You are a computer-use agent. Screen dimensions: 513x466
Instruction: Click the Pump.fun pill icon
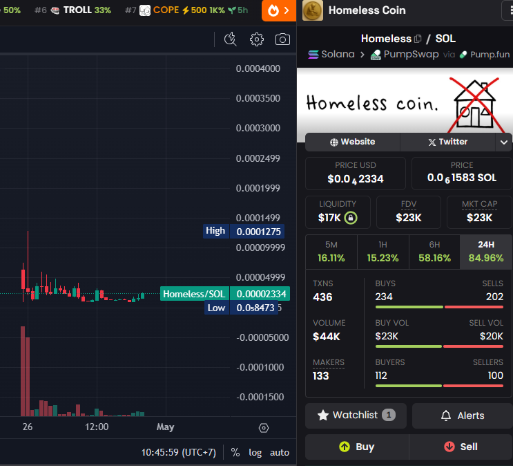click(x=463, y=55)
